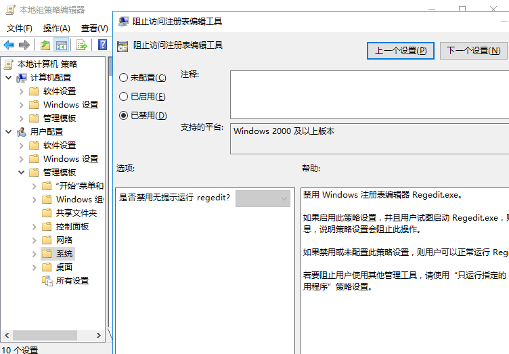Click the 本地计算机 策略 root icon
This screenshot has height=354, width=509.
[9, 64]
